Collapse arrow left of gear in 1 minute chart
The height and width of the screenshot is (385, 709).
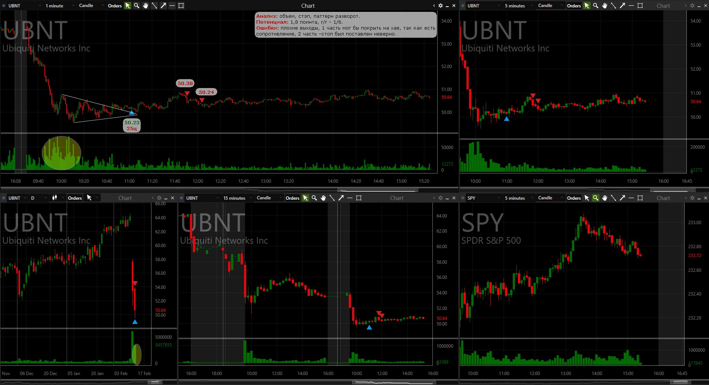point(434,6)
